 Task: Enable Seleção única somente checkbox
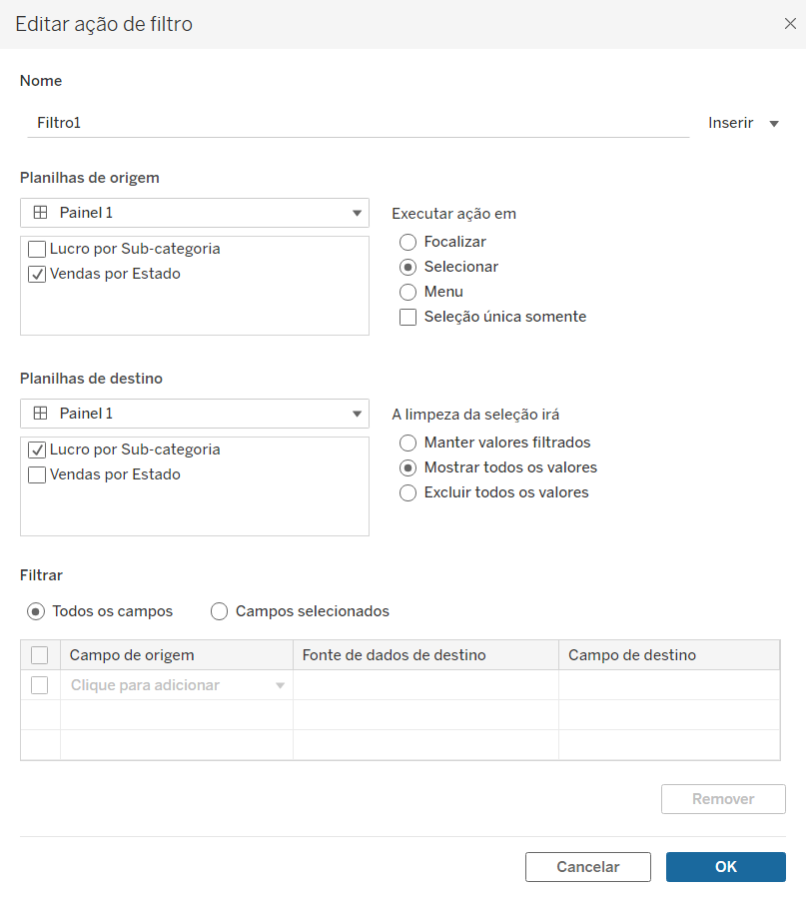pos(407,317)
